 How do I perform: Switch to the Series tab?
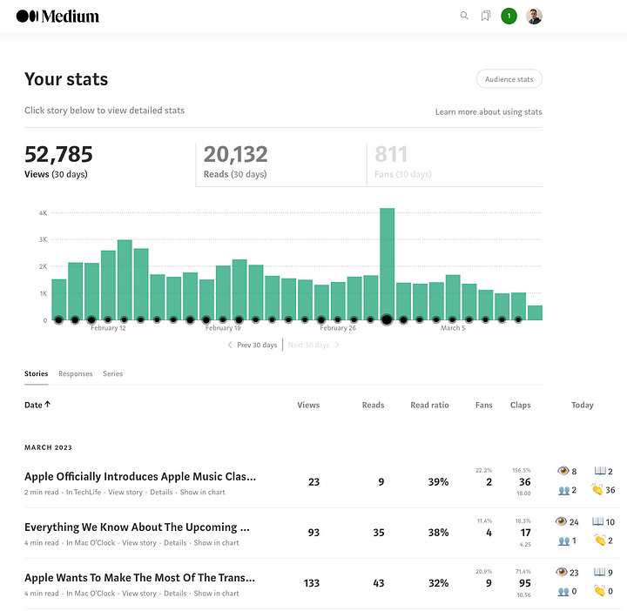(112, 373)
